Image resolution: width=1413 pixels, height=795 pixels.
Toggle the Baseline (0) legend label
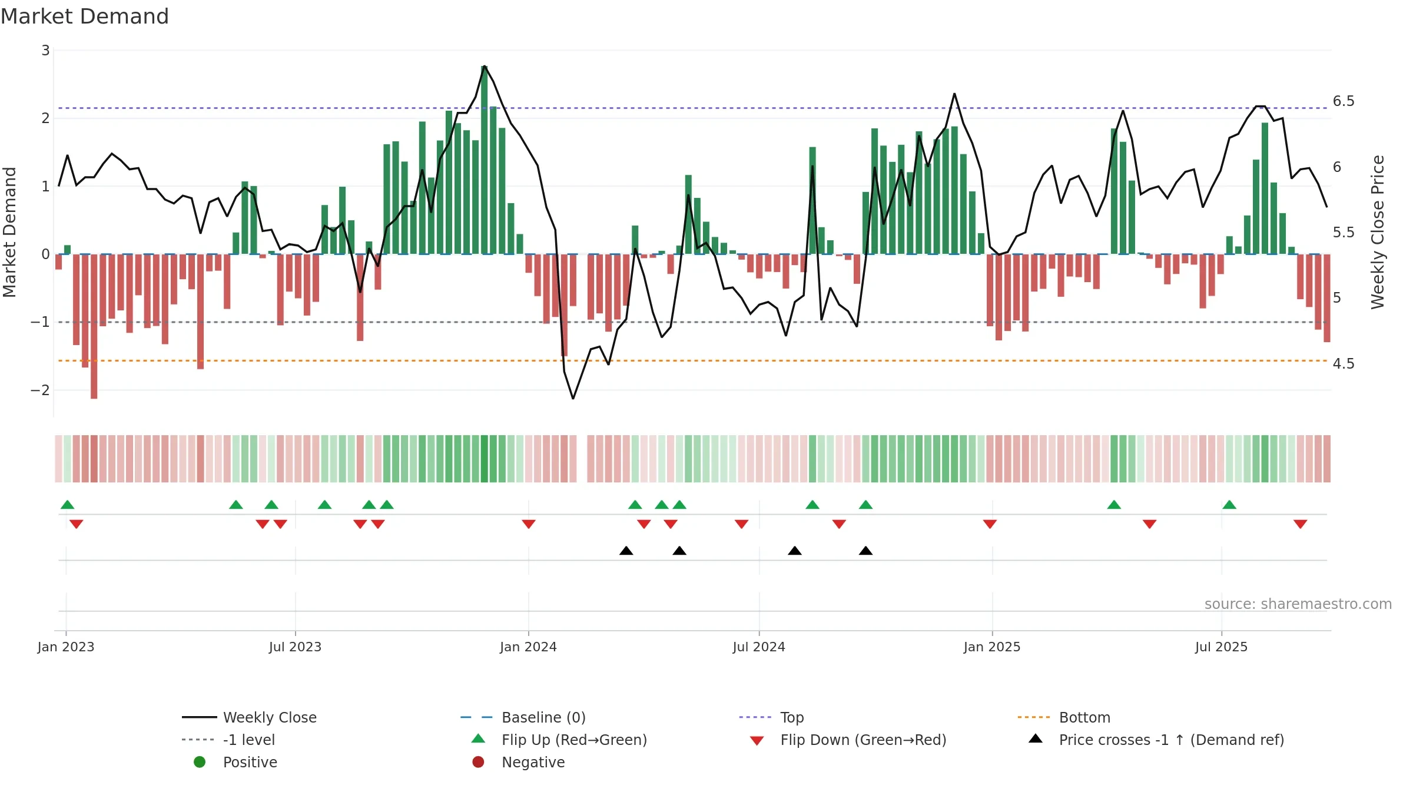pyautogui.click(x=543, y=717)
